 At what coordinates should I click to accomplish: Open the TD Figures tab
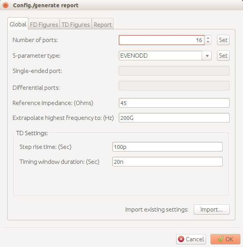tap(75, 24)
